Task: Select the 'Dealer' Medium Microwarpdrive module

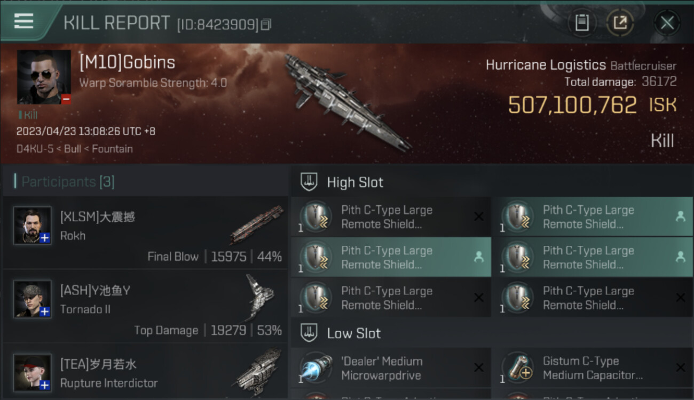Action: point(391,368)
